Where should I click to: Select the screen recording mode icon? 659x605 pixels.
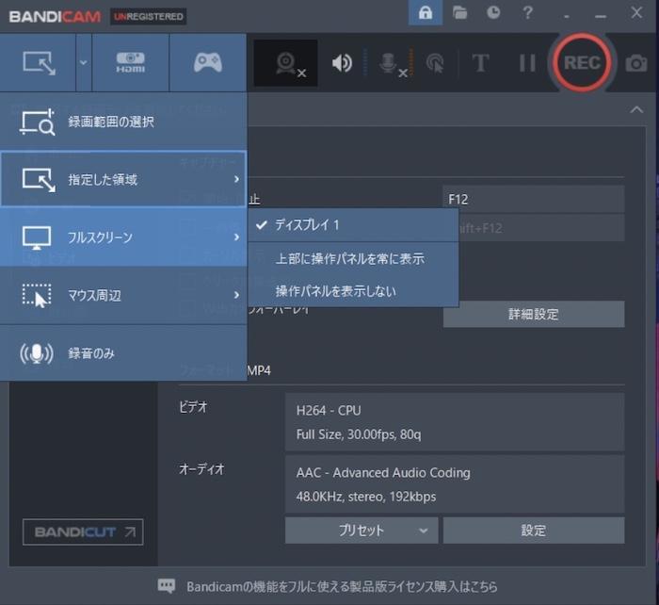click(x=39, y=63)
